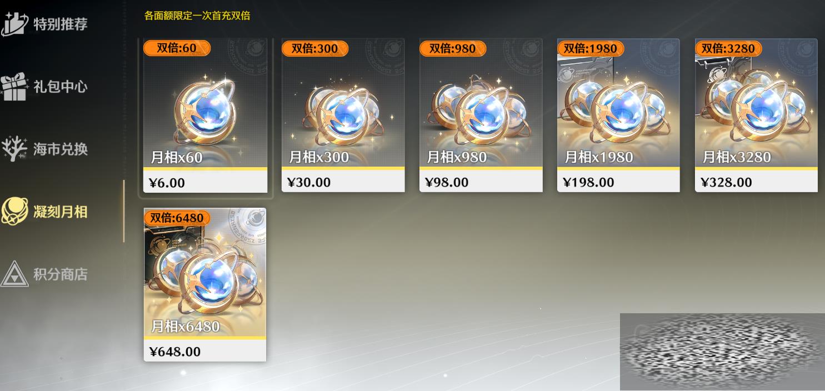This screenshot has width=825, height=391.
Task: Choose the ¥198.00 月相x1980 pack
Action: (618, 116)
